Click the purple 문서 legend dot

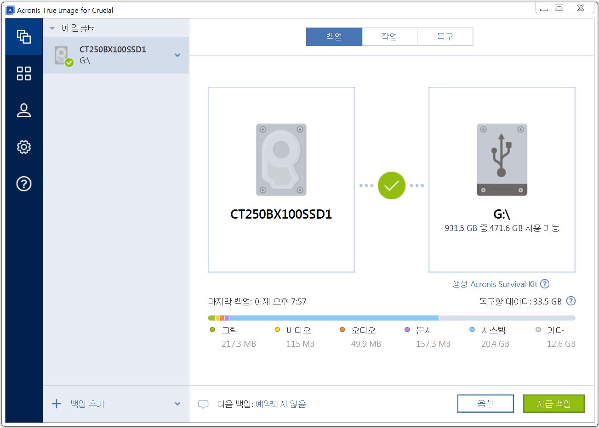point(407,330)
